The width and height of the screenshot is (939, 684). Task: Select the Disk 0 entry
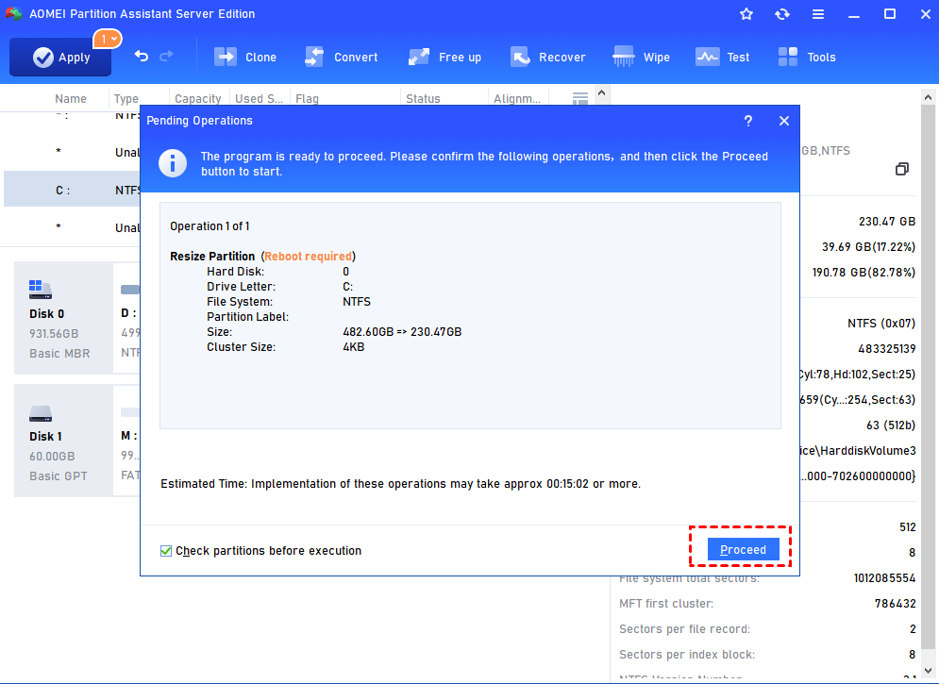click(x=63, y=318)
